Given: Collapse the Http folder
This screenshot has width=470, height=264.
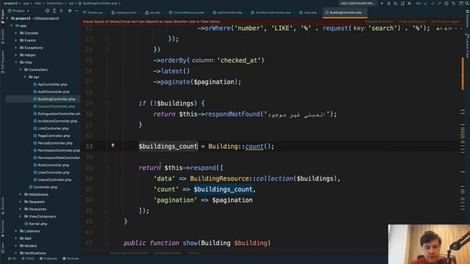Looking at the screenshot, I should click(x=16, y=62).
